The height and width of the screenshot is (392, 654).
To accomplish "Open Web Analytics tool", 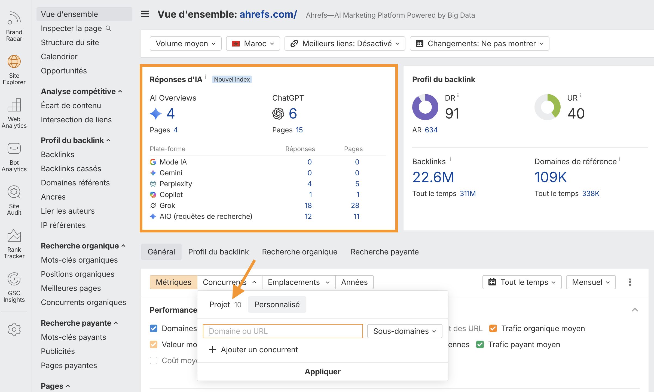I will pyautogui.click(x=14, y=113).
